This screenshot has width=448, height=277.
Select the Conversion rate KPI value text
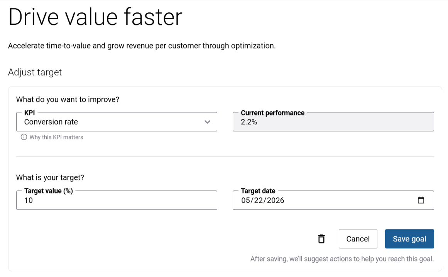(51, 122)
